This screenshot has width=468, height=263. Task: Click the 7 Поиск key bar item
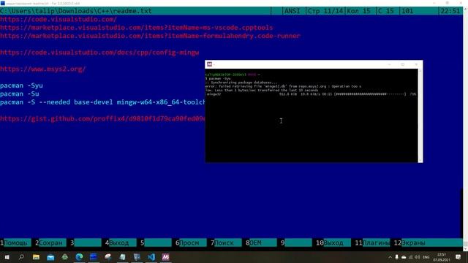tap(226, 243)
